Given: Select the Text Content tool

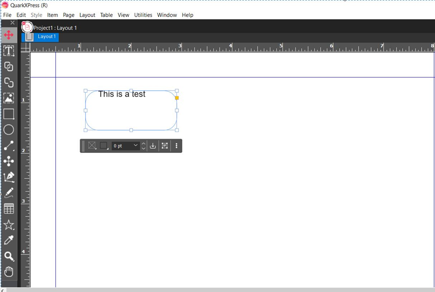Looking at the screenshot, I should tap(8, 51).
